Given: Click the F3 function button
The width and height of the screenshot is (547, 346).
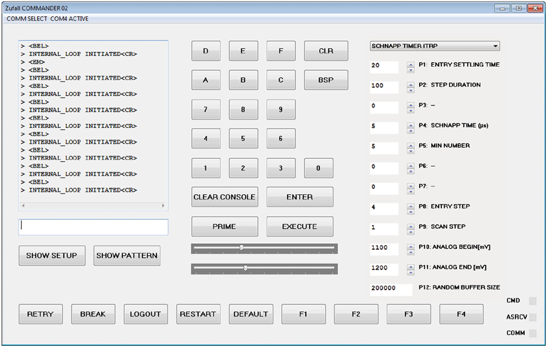Looking at the screenshot, I should 408,314.
